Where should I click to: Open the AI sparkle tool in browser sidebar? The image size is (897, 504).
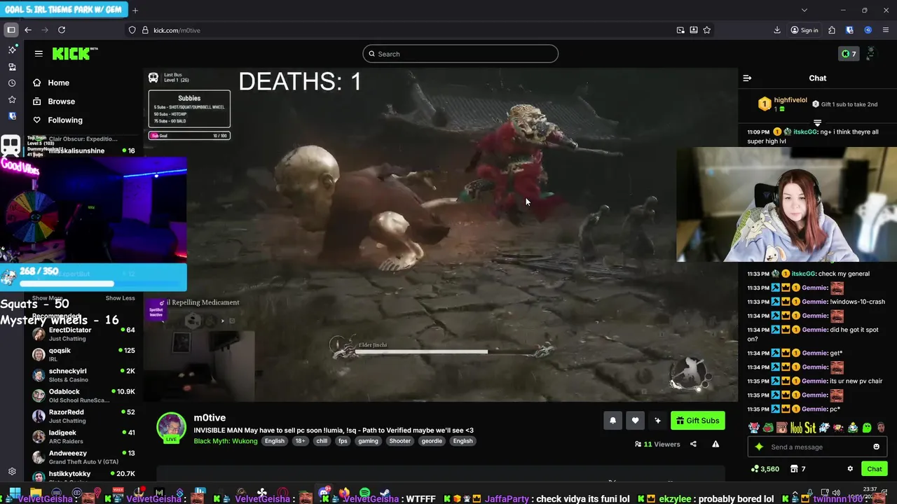click(x=12, y=50)
